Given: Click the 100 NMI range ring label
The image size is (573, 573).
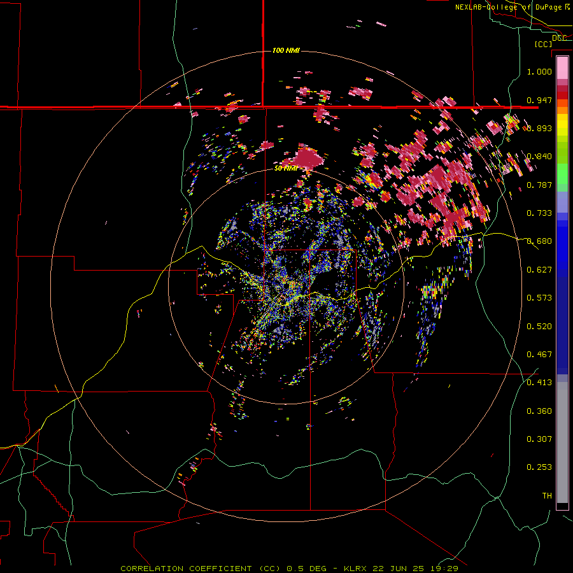Looking at the screenshot, I should [286, 50].
